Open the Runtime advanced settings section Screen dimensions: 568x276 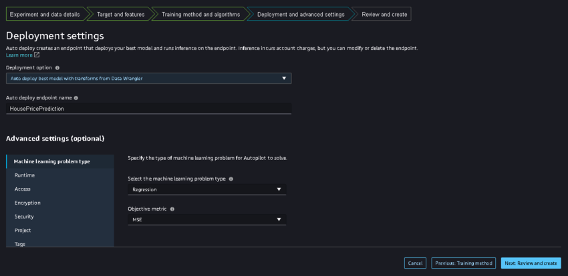tap(60, 175)
